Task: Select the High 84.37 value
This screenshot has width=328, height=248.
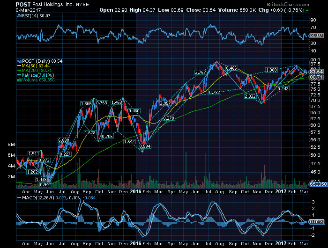Action: (x=142, y=10)
